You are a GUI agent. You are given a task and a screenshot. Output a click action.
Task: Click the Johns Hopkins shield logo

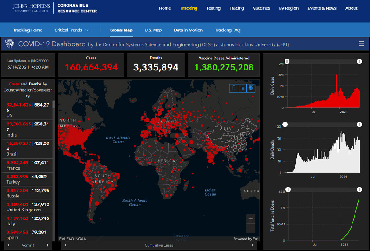point(10,44)
